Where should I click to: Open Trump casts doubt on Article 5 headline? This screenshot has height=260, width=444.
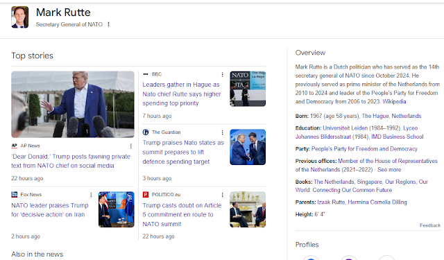click(182, 215)
